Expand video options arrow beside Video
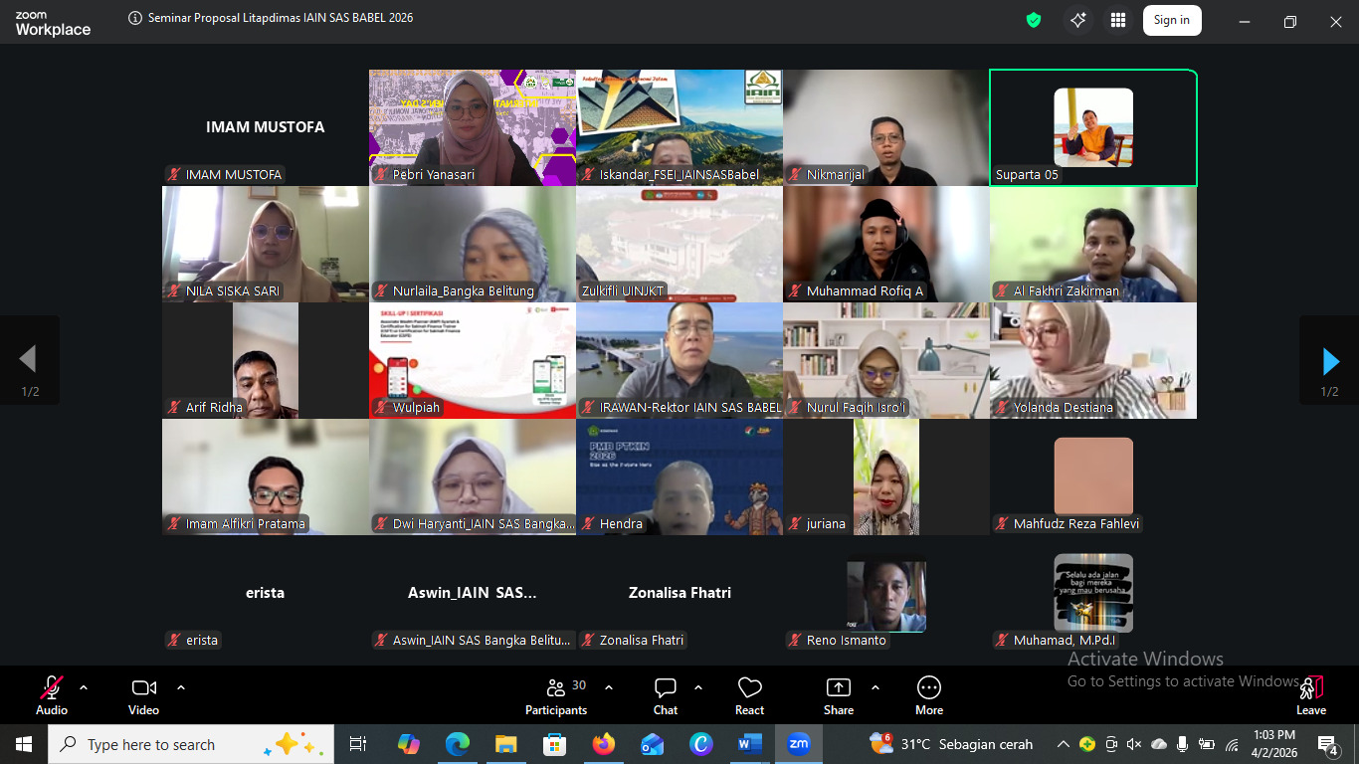The image size is (1359, 764). tap(181, 687)
